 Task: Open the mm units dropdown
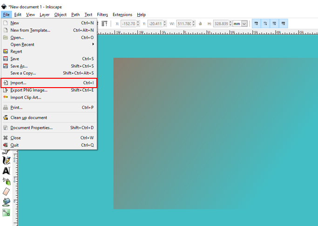pyautogui.click(x=244, y=24)
